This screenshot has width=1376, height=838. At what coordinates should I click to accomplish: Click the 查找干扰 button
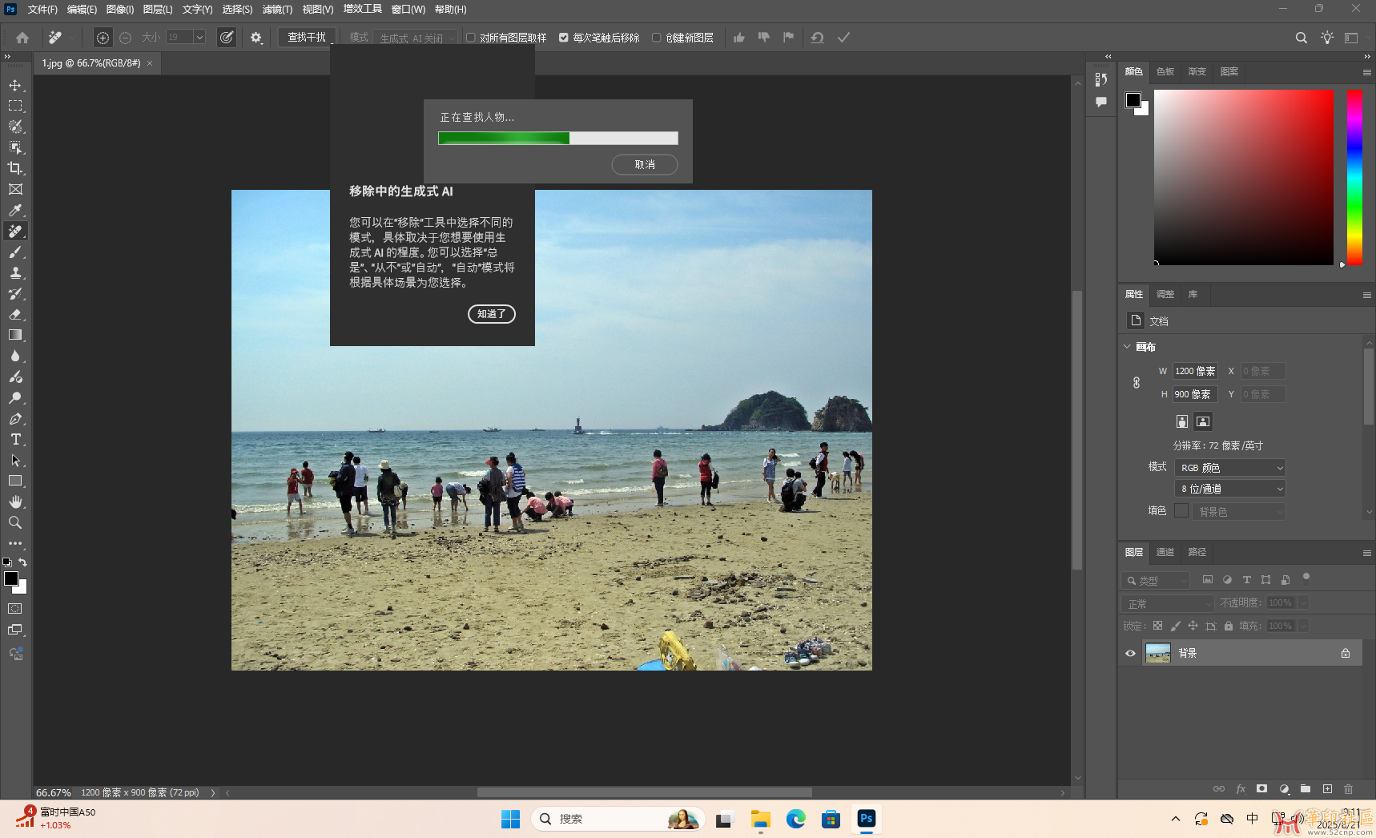[307, 38]
